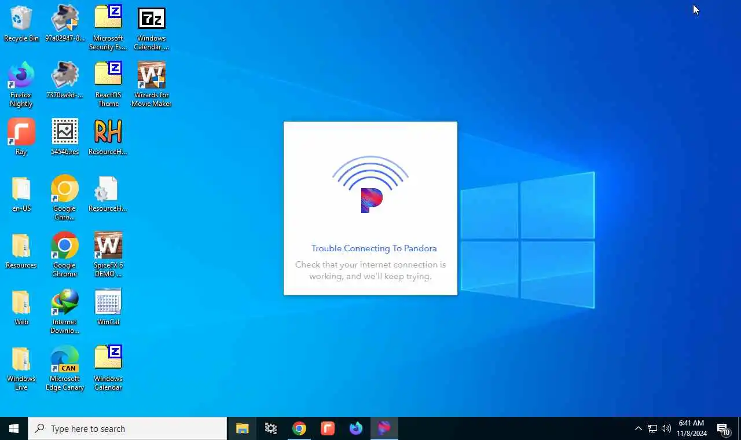Select the en-US folder
The width and height of the screenshot is (741, 440).
(21, 194)
